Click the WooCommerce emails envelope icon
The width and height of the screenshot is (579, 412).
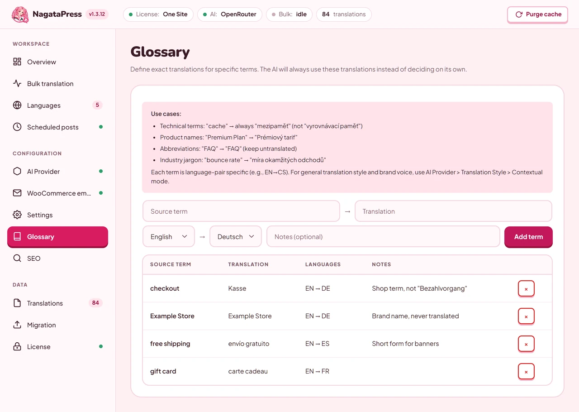click(x=17, y=193)
